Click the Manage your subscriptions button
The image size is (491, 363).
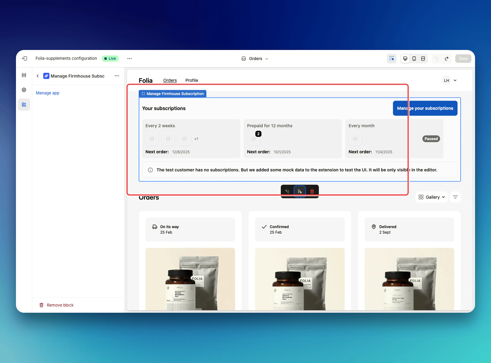(425, 108)
